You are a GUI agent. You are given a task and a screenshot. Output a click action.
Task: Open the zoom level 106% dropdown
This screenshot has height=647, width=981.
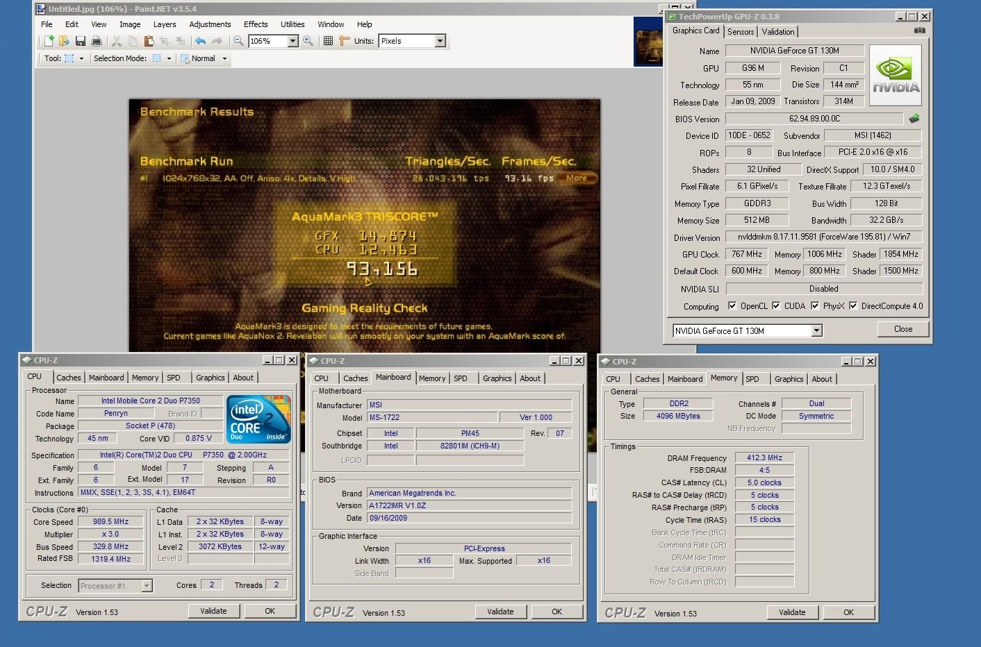292,41
